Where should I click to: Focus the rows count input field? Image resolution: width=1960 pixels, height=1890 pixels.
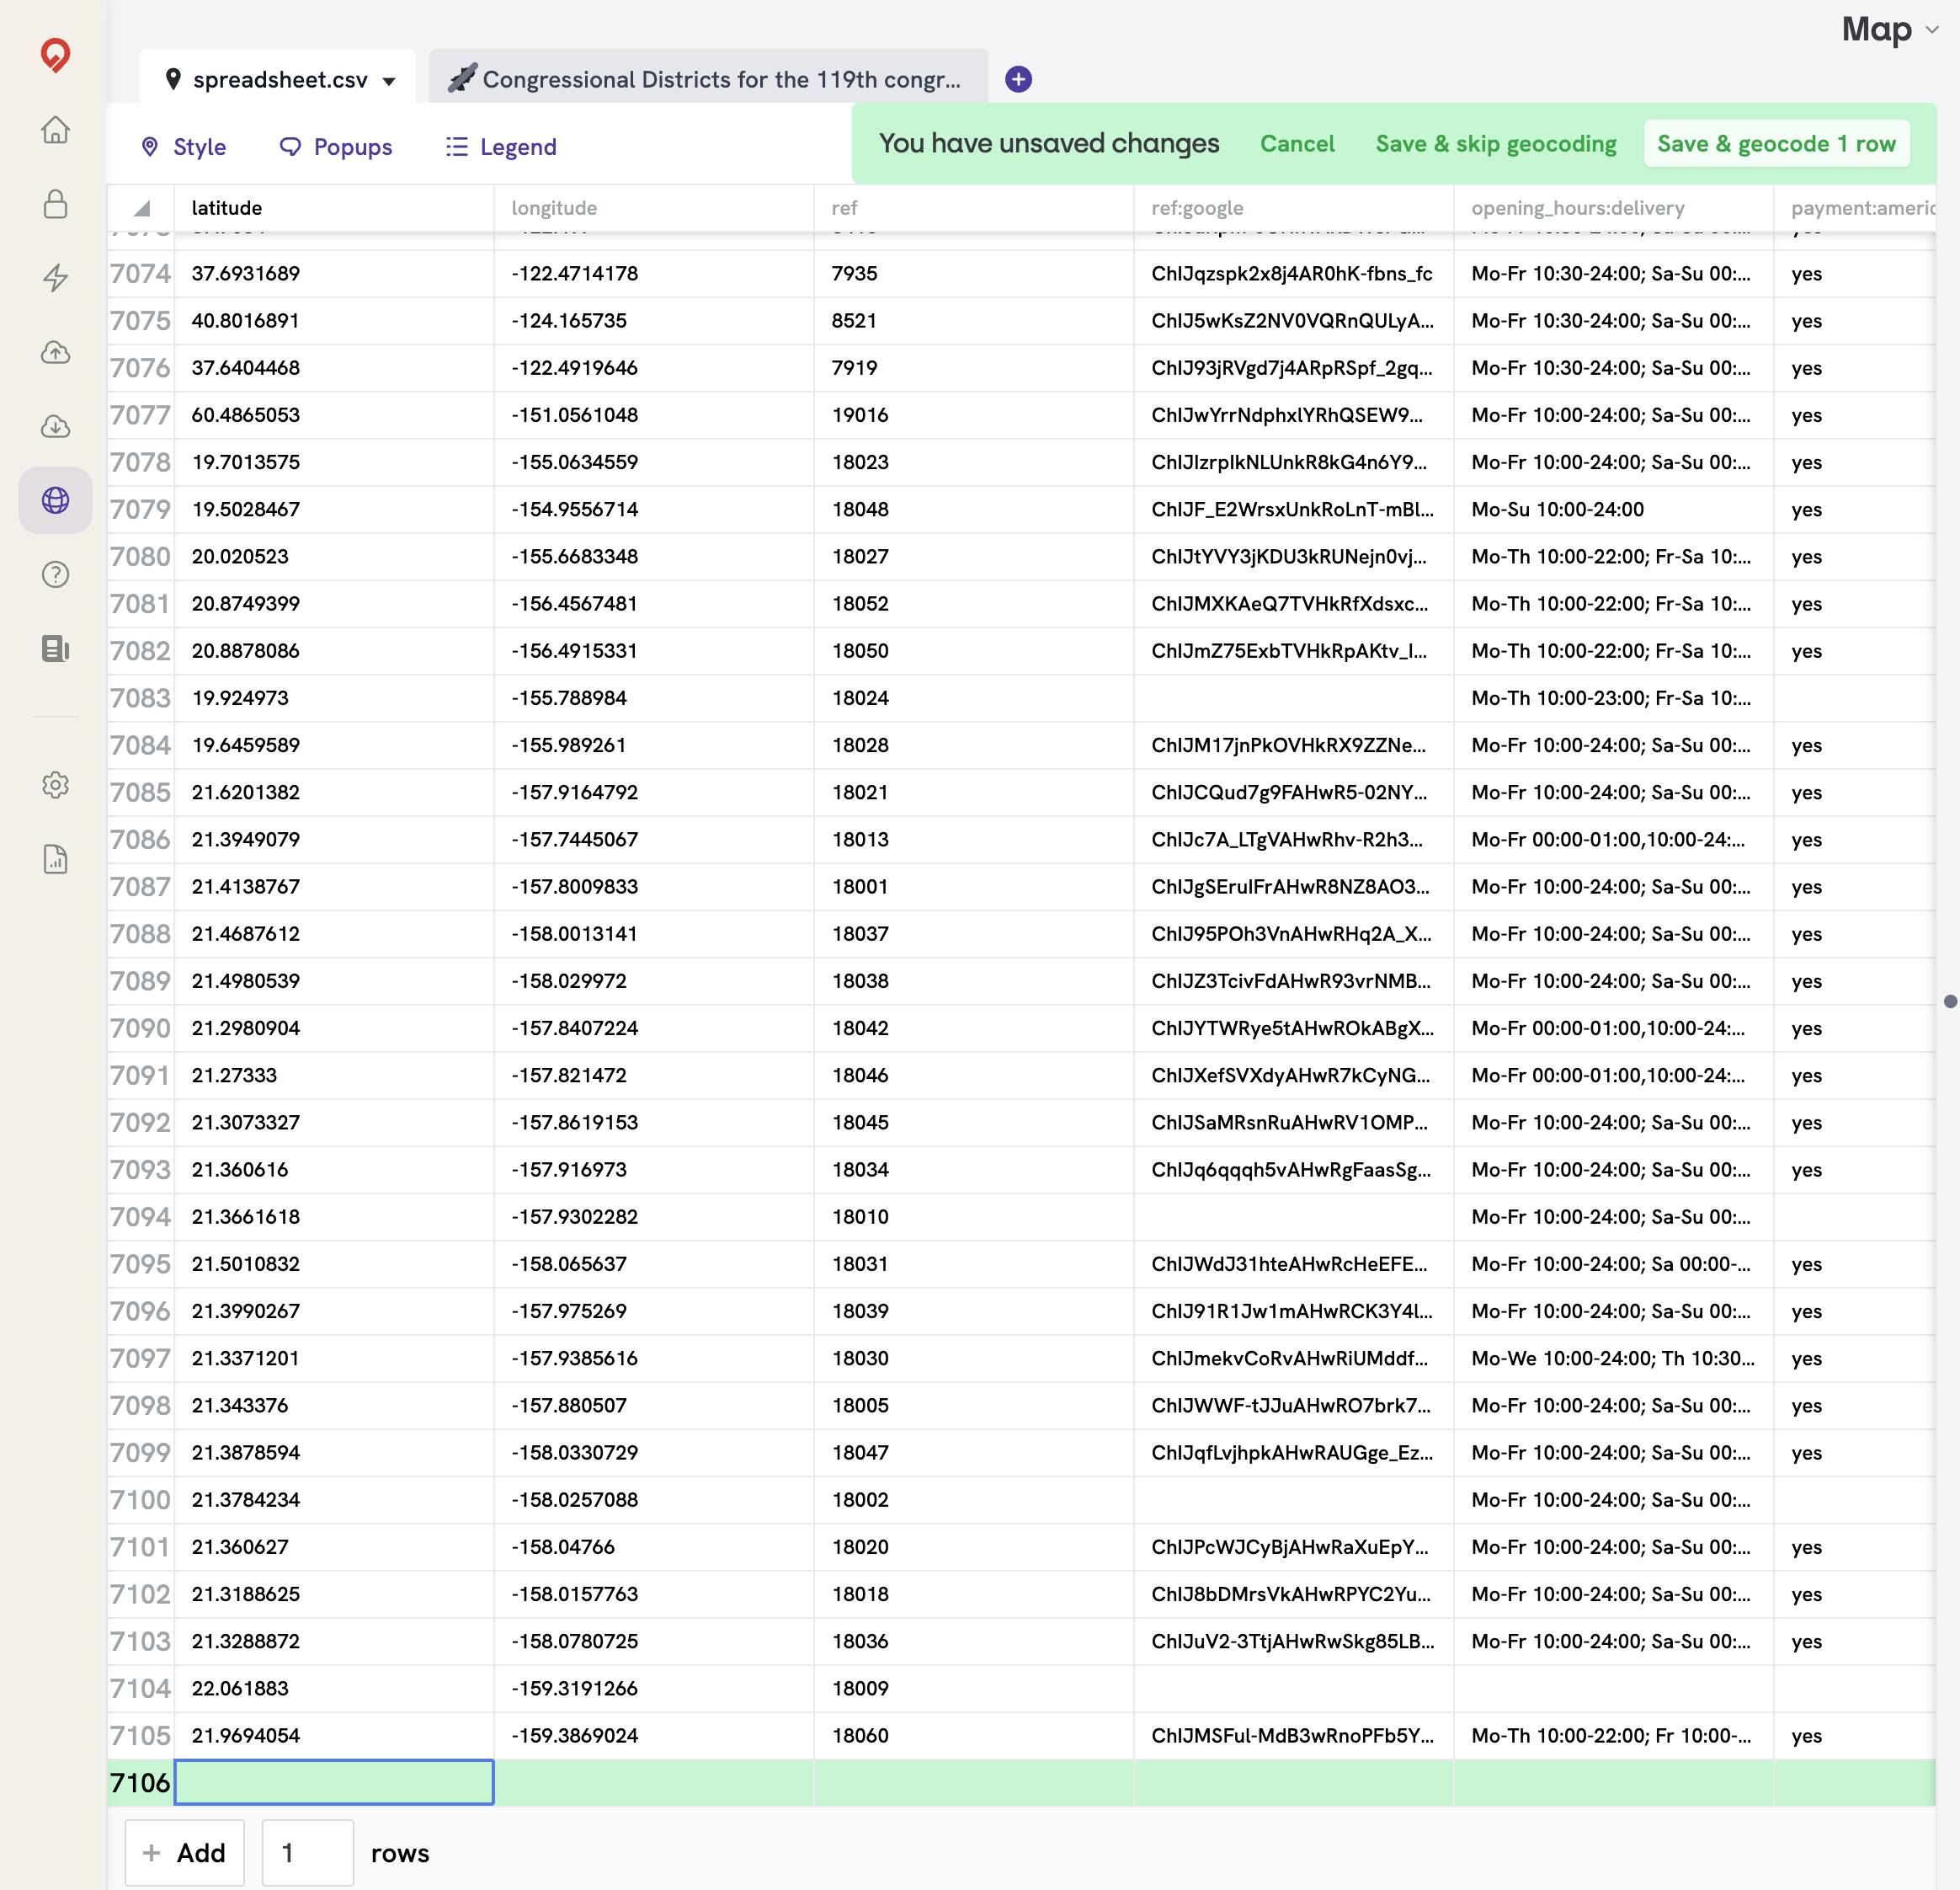[307, 1852]
